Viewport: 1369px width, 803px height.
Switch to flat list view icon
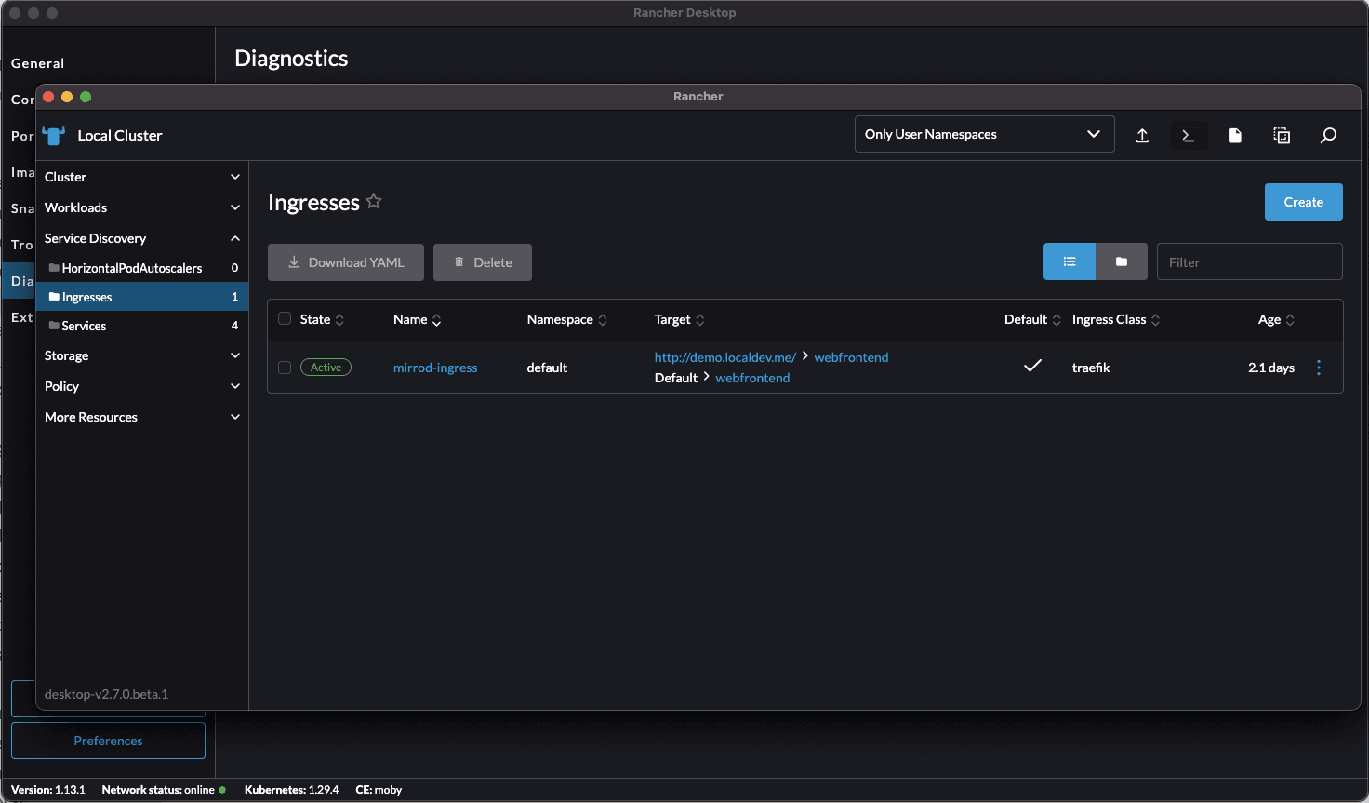click(x=1070, y=261)
